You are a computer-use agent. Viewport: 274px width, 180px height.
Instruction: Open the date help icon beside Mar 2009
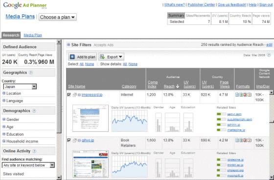[269, 55]
